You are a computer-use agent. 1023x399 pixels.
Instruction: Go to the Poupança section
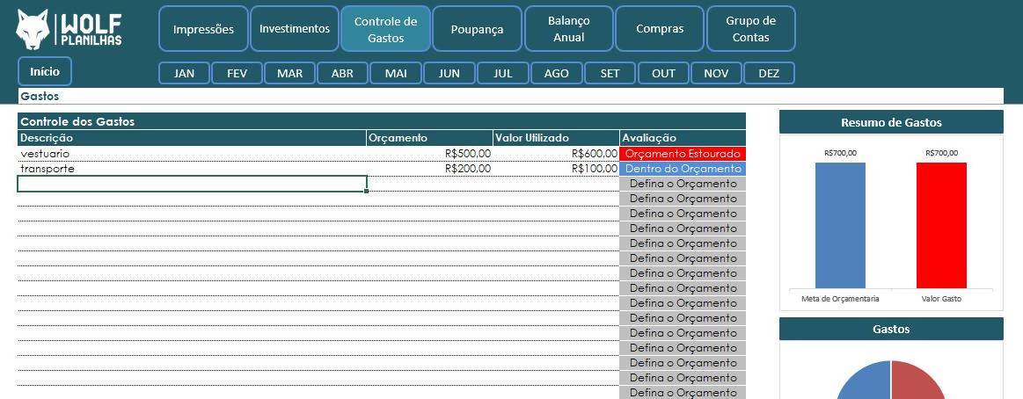click(x=477, y=29)
